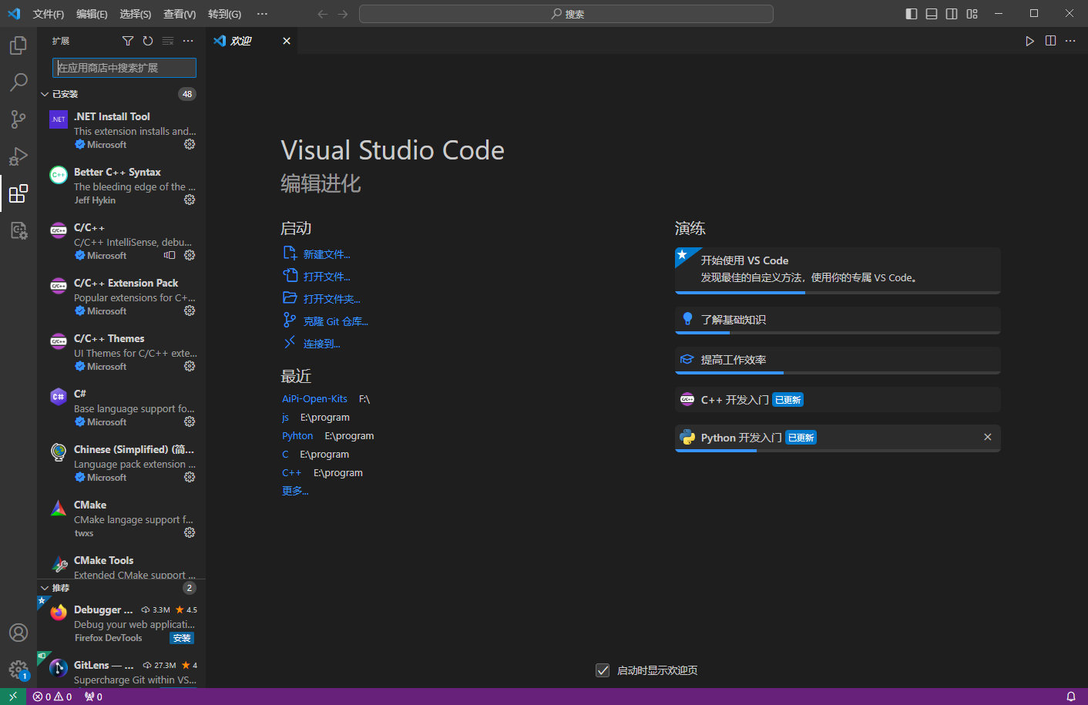Open the 文件(F) menu
The height and width of the screenshot is (705, 1088).
click(49, 14)
